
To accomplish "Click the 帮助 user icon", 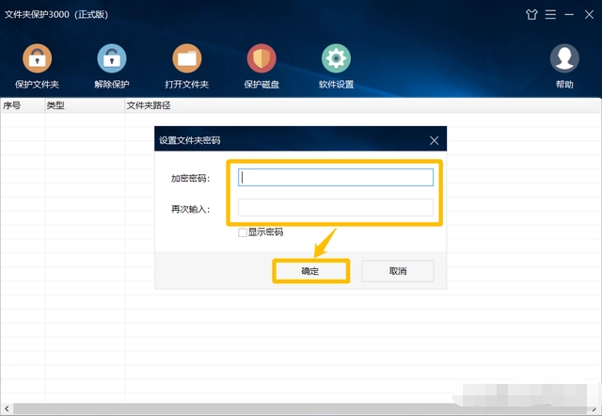I will (x=563, y=58).
